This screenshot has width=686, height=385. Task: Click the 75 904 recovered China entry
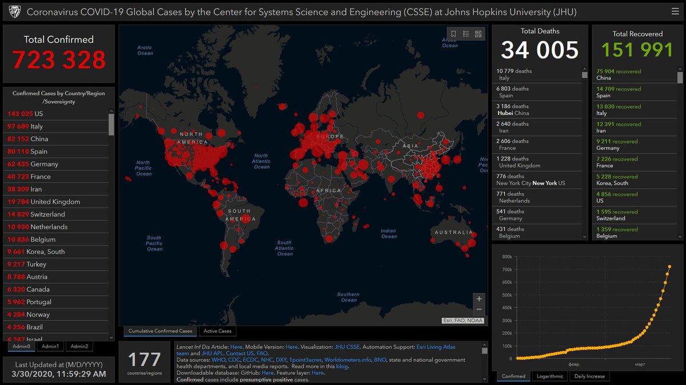point(635,74)
